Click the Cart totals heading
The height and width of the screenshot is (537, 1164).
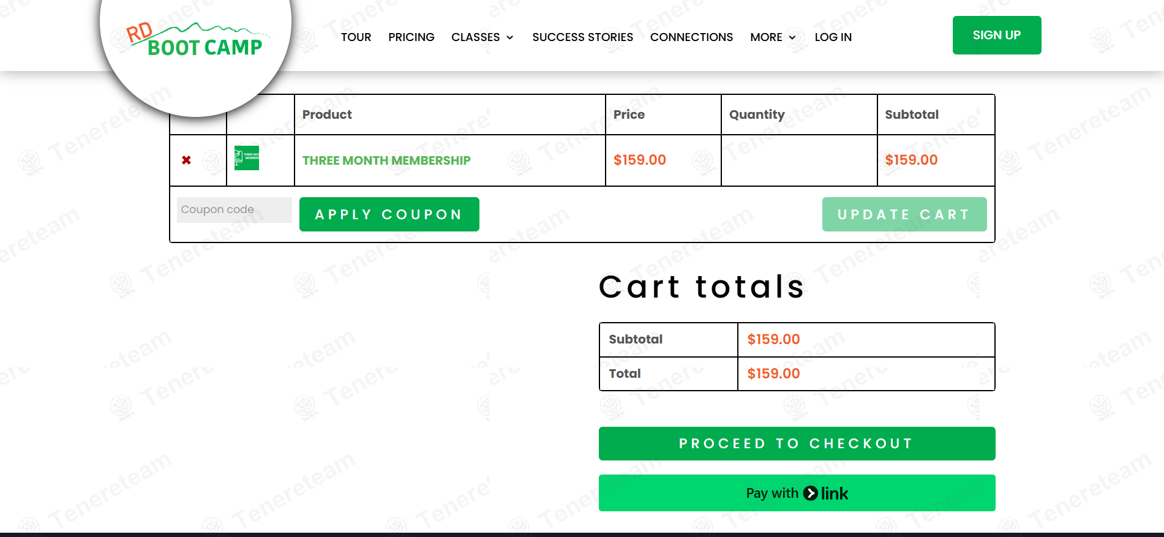pyautogui.click(x=701, y=287)
